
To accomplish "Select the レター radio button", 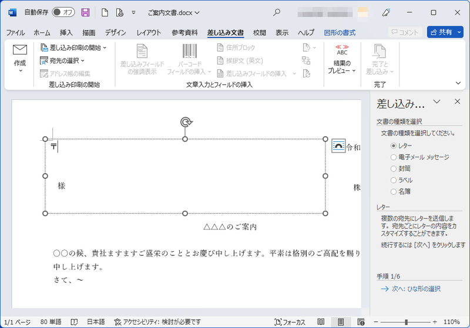I will 394,146.
